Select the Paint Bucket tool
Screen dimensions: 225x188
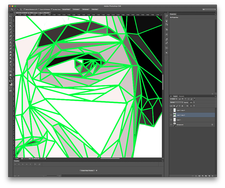coord(11,52)
